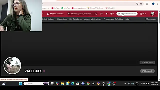Screen dimensions: 160x90
Task: Click the search magnifier icon
Action: [69, 14]
